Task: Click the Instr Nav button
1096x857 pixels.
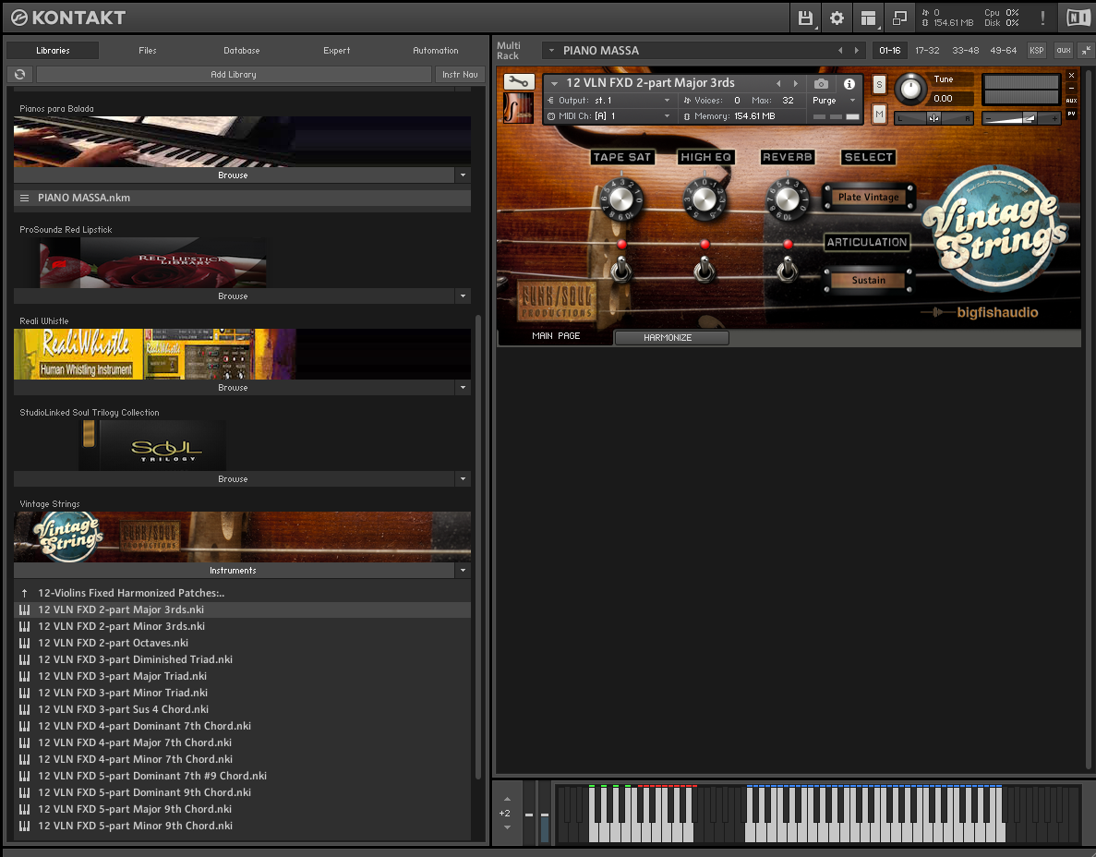Action: 460,74
